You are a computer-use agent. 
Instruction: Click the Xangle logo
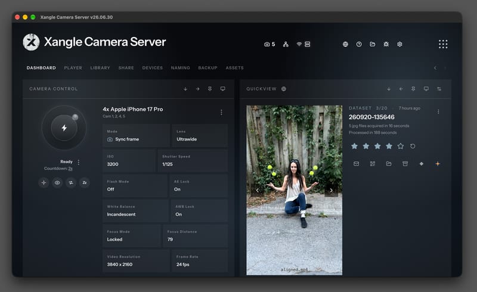[31, 42]
